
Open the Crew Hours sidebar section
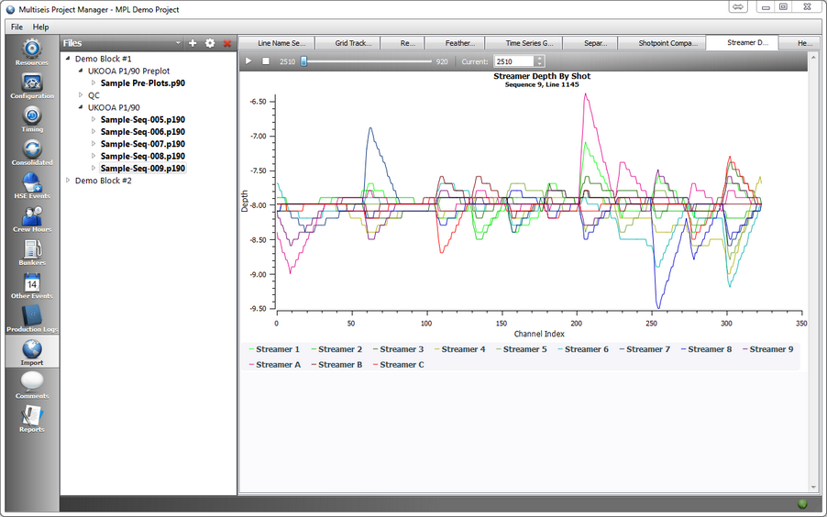tap(32, 218)
